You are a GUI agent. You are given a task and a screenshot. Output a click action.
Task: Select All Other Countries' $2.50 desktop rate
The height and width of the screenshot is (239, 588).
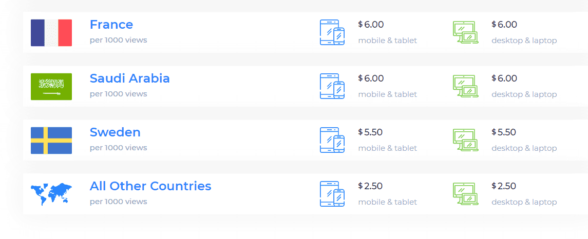pyautogui.click(x=504, y=186)
